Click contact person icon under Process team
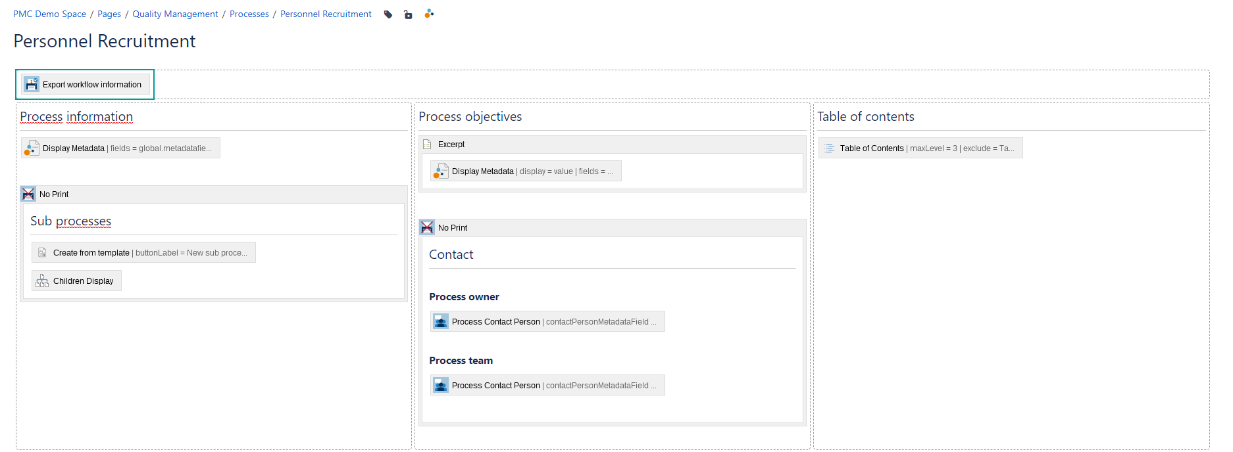The height and width of the screenshot is (452, 1233). click(x=441, y=385)
